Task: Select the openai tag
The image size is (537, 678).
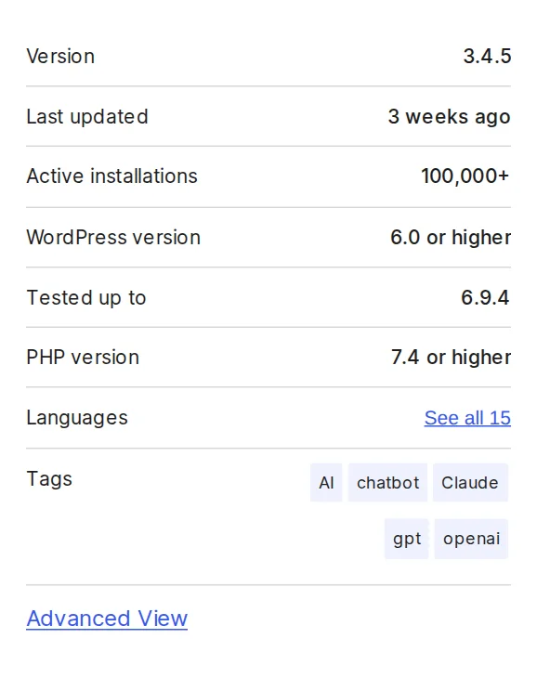Action: pyautogui.click(x=471, y=539)
